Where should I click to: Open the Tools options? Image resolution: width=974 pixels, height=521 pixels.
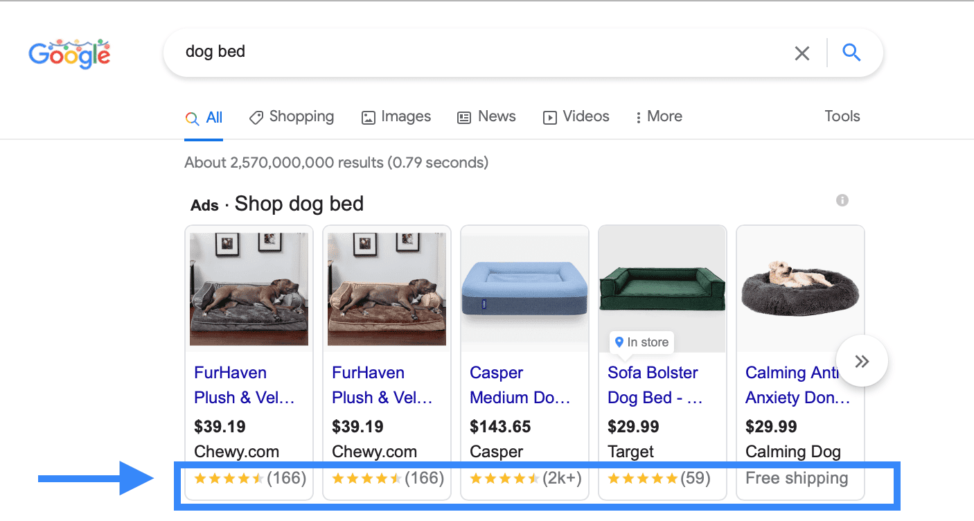[842, 116]
